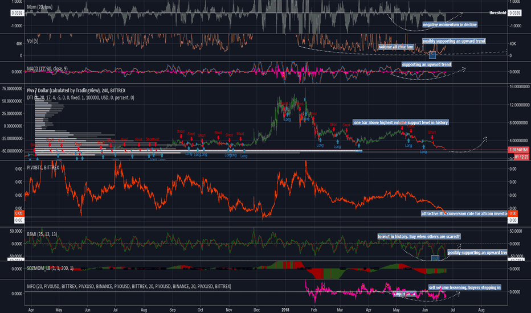Select blue rectangle marker in BSMI pane

coord(435,258)
